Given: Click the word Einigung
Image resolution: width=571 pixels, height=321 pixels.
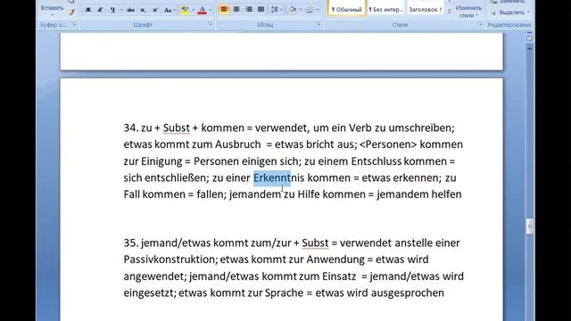Looking at the screenshot, I should 161,161.
